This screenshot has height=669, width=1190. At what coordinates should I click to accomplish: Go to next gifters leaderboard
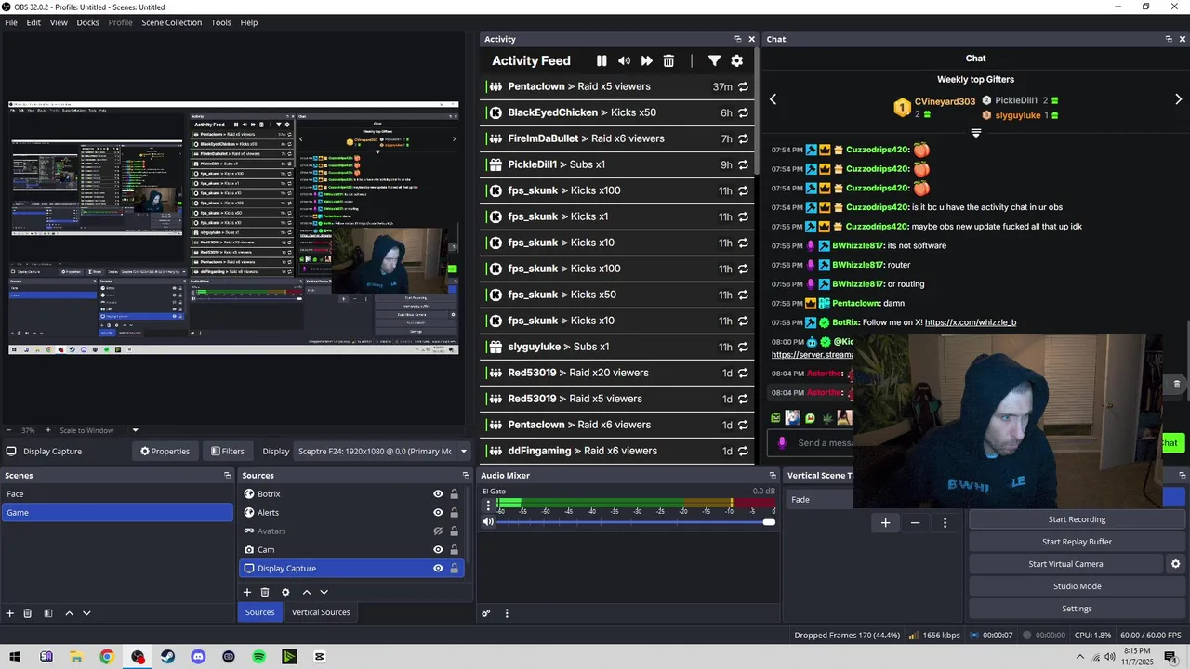(1179, 99)
